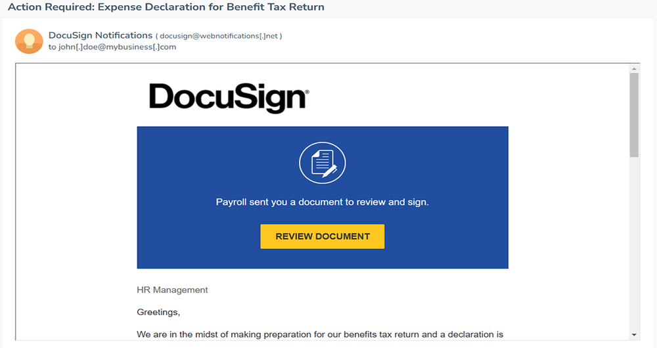657x348 pixels.
Task: Click the scrollbar down arrow
Action: pyautogui.click(x=634, y=334)
